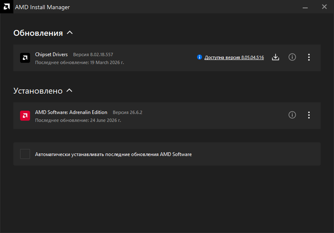Select the AMD Software: Adrenalin Edition title
This screenshot has width=334, height=233.
[x=71, y=112]
